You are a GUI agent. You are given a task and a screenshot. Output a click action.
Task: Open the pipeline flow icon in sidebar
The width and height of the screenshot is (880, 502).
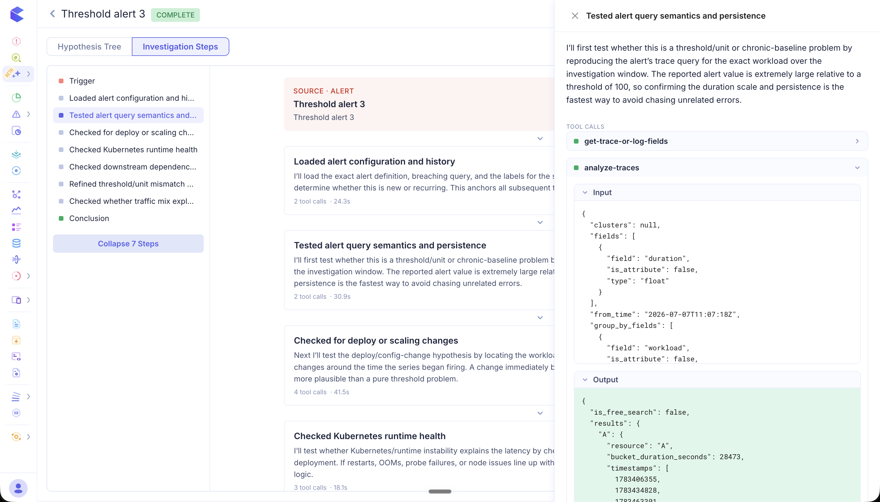click(16, 259)
